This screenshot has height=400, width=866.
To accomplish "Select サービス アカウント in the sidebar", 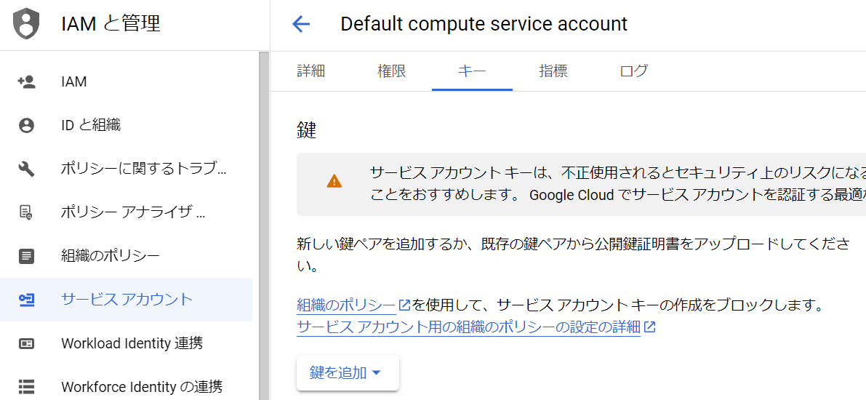I will (126, 300).
